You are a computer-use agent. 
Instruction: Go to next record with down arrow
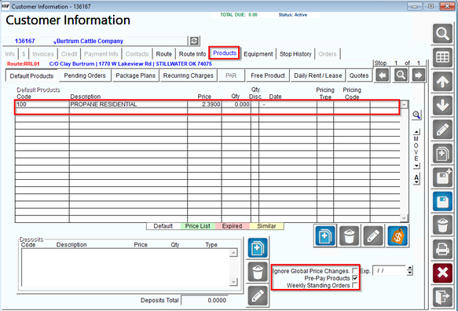(442, 106)
